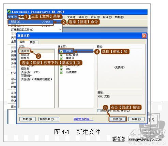Select 基本页 in the category list

point(25,51)
